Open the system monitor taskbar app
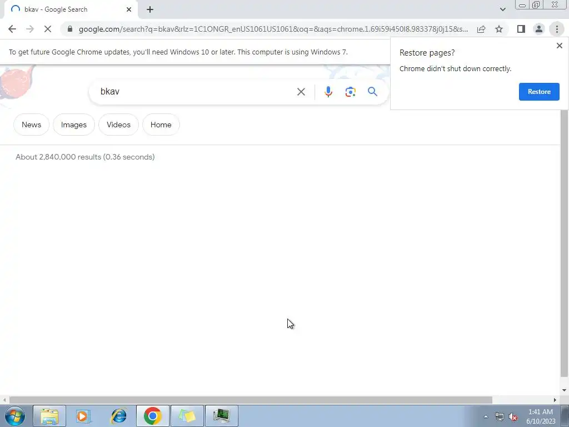Image resolution: width=569 pixels, height=427 pixels. click(x=221, y=416)
